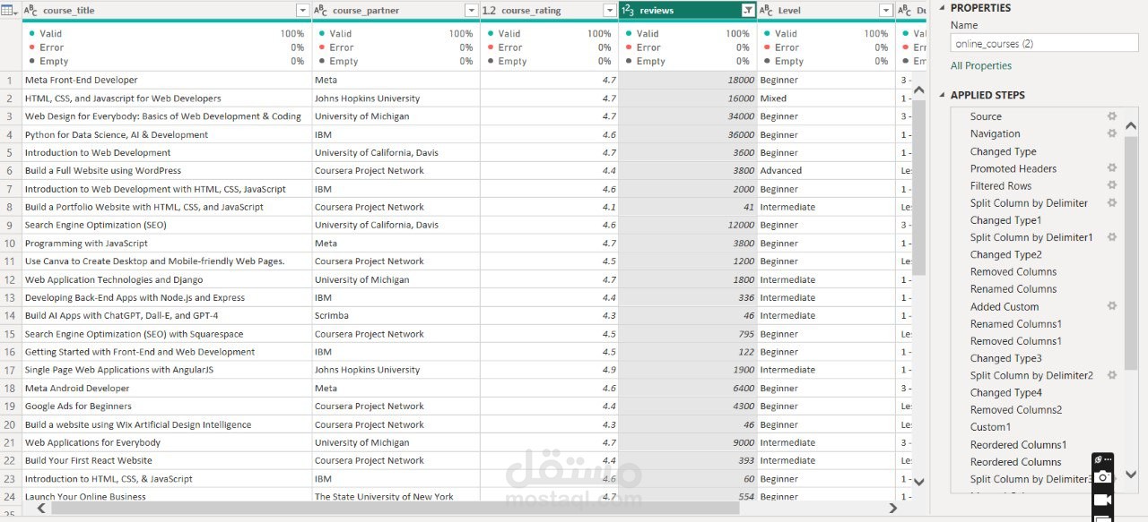Click the text type icon of Level column
The image size is (1148, 522).
pyautogui.click(x=766, y=10)
